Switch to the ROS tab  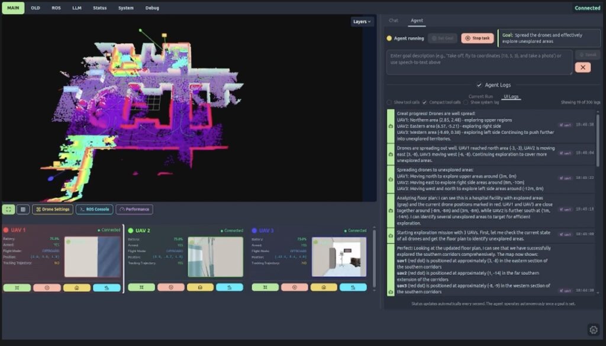point(56,8)
